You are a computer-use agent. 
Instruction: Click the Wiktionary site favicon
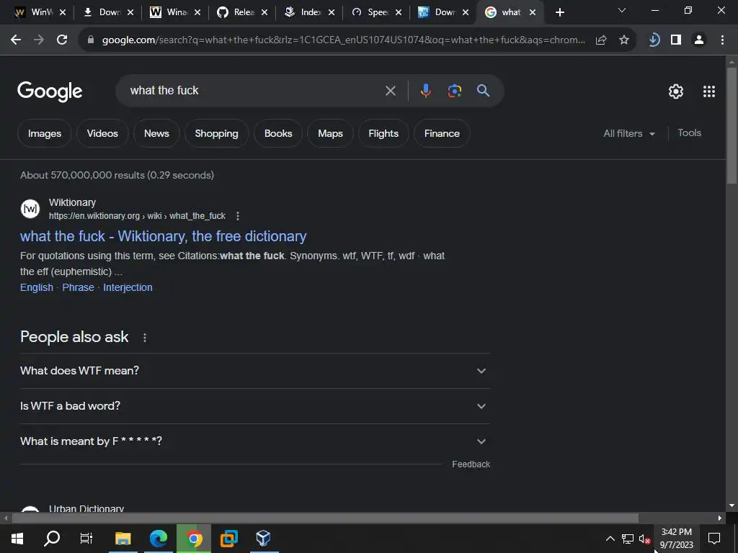click(30, 209)
